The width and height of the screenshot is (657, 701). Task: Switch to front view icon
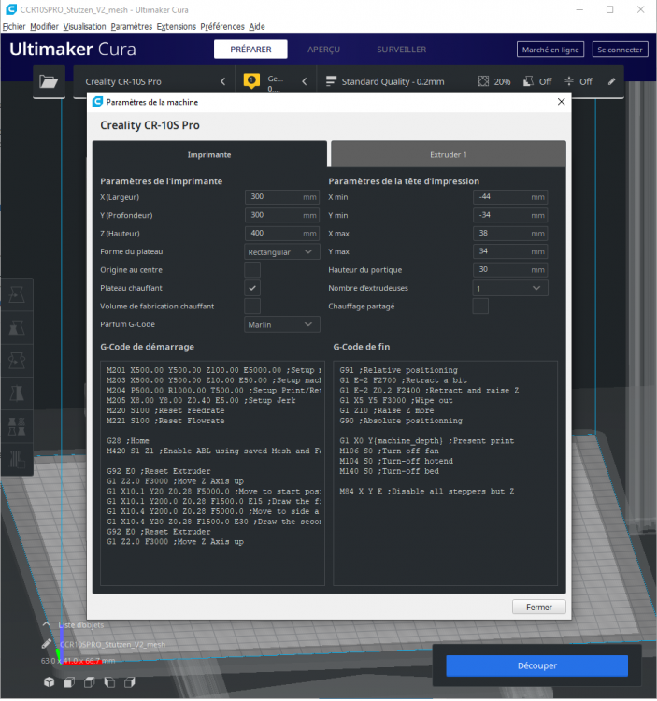[x=69, y=681]
